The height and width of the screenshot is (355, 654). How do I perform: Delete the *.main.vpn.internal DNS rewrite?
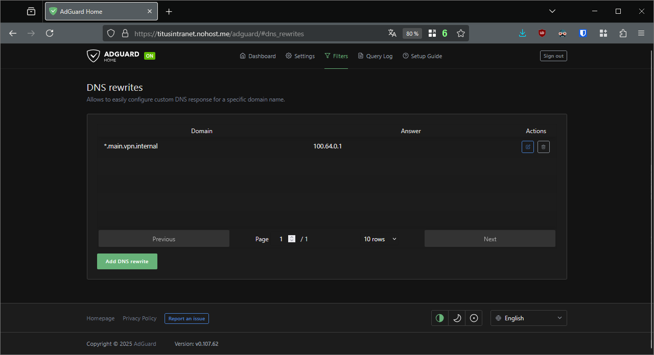tap(544, 147)
